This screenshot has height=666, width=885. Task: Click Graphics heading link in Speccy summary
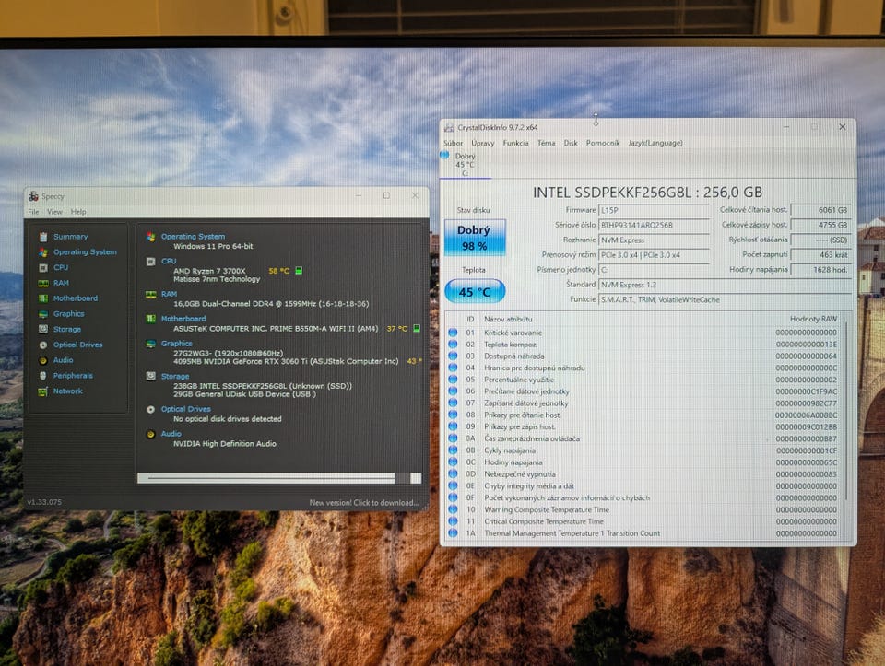[x=176, y=344]
